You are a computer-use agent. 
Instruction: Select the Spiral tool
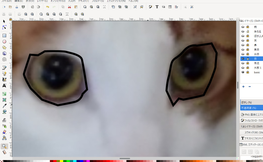4,59
